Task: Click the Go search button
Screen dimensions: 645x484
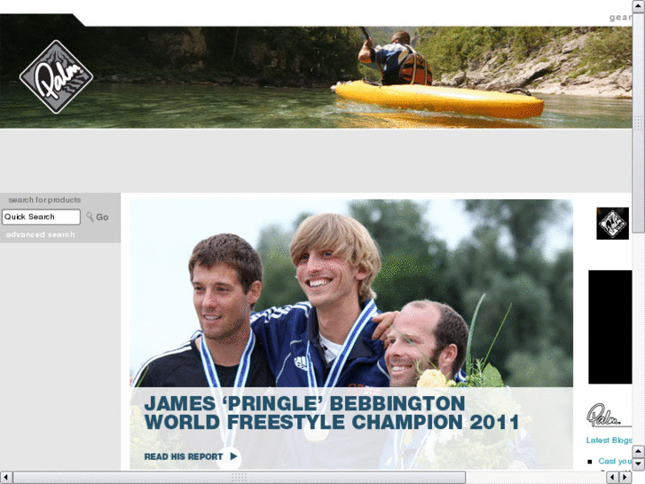Action: (x=102, y=217)
